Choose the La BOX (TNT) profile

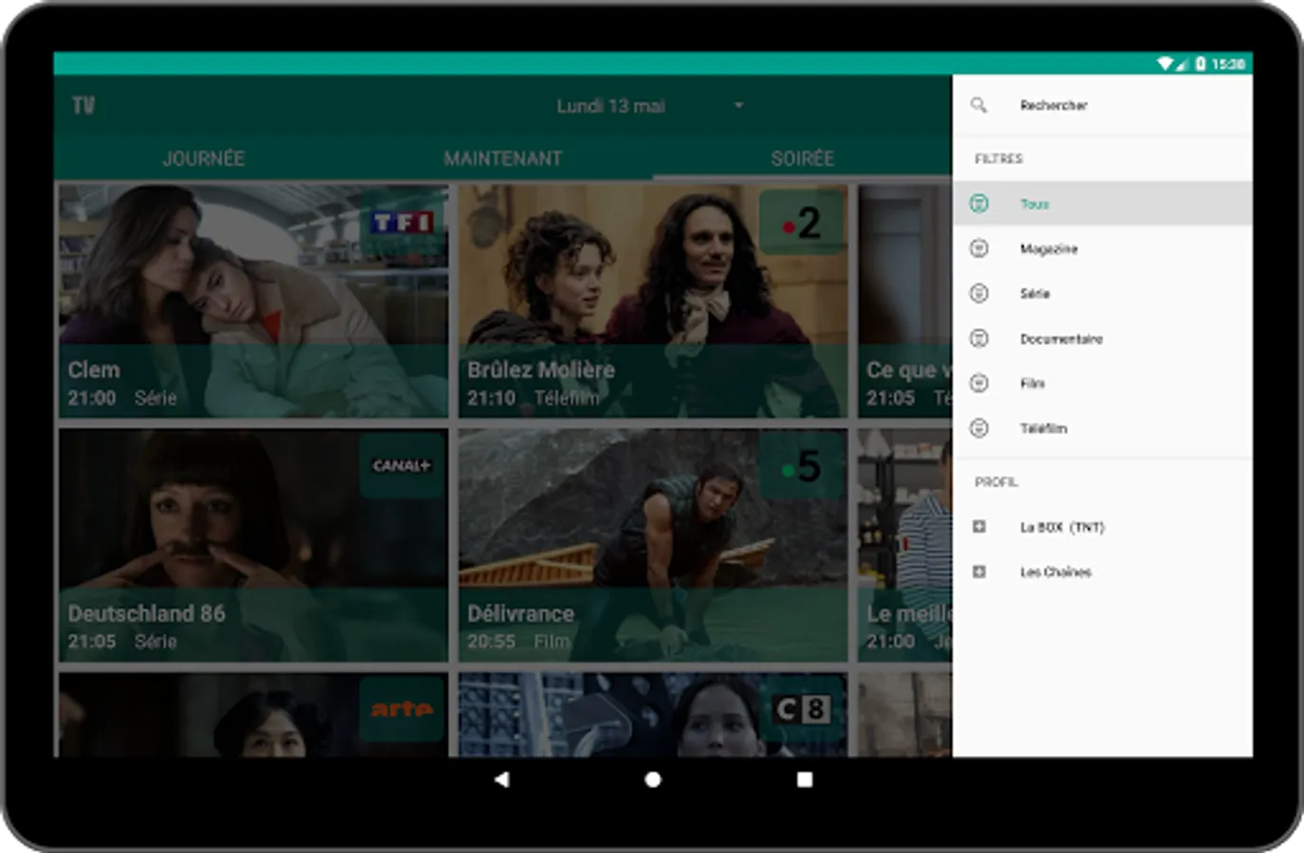pos(1102,527)
